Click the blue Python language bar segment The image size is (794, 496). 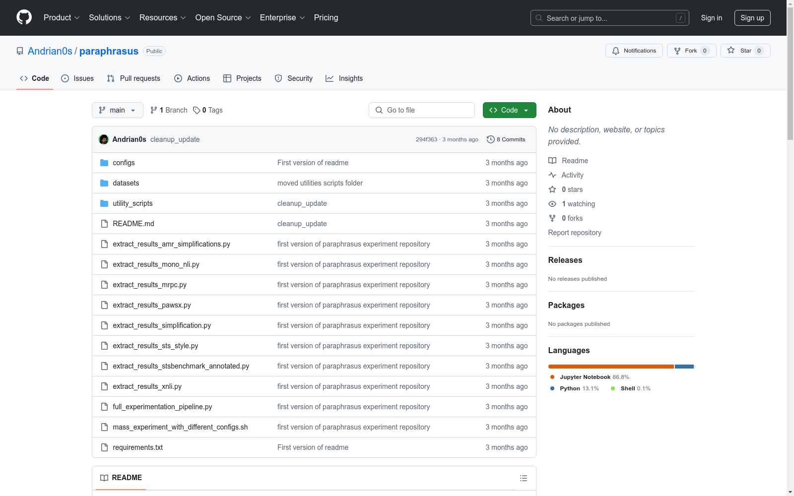[x=684, y=367]
